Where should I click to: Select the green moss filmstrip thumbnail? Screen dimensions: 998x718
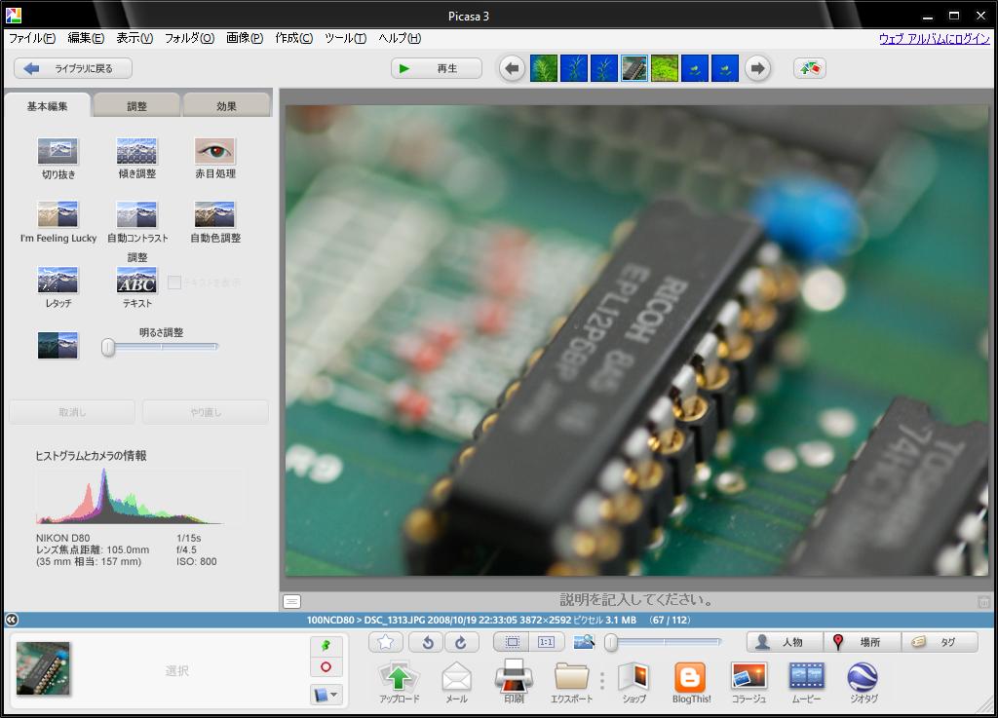(x=665, y=68)
